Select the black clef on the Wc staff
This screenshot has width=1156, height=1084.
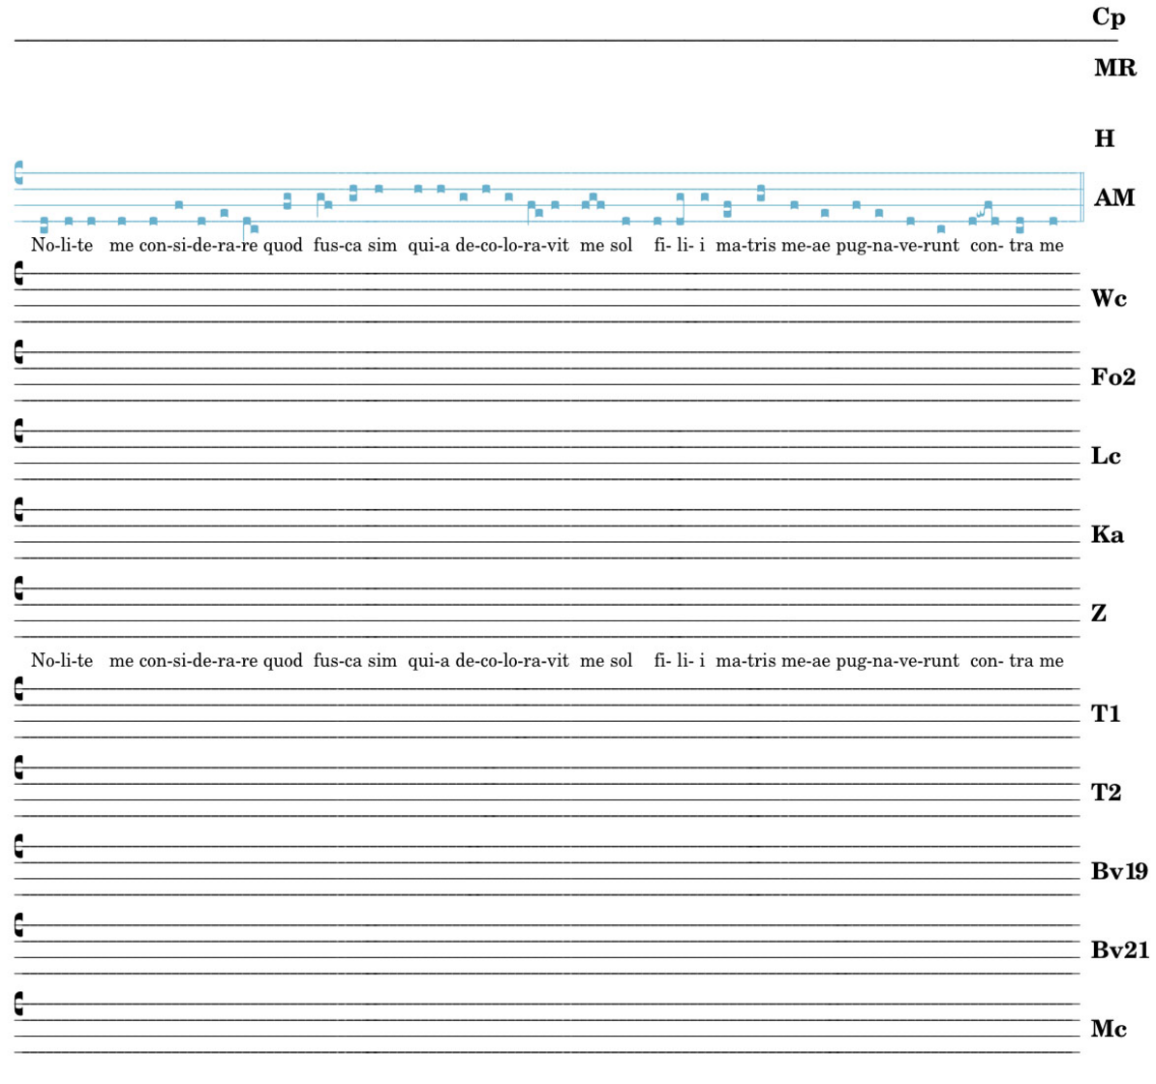click(18, 275)
